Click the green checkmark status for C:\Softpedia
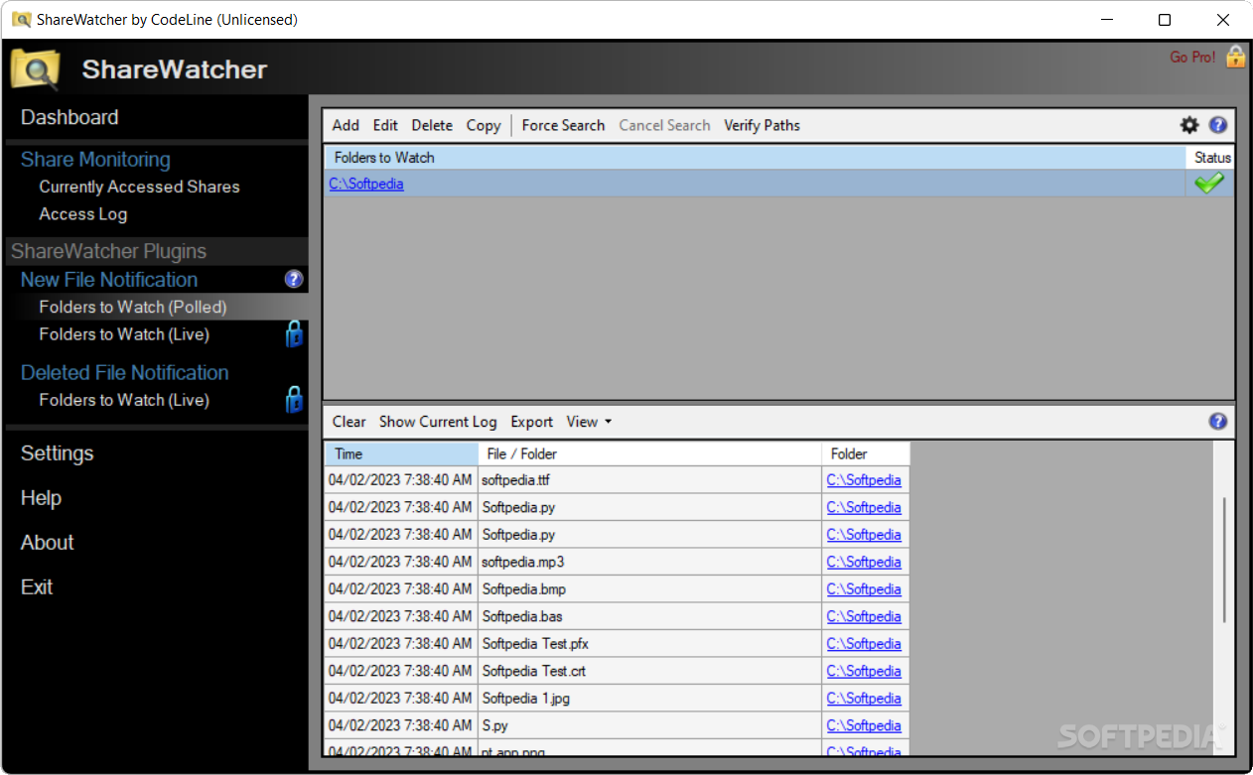1253x775 pixels. [x=1209, y=184]
